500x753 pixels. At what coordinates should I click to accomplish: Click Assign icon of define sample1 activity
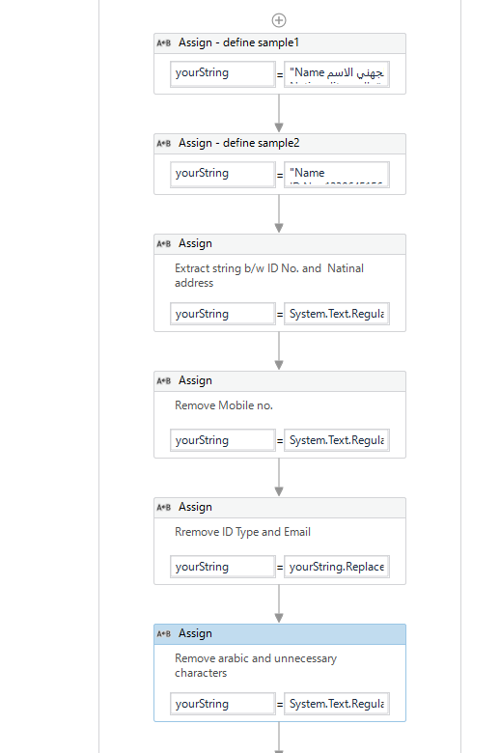(x=164, y=43)
